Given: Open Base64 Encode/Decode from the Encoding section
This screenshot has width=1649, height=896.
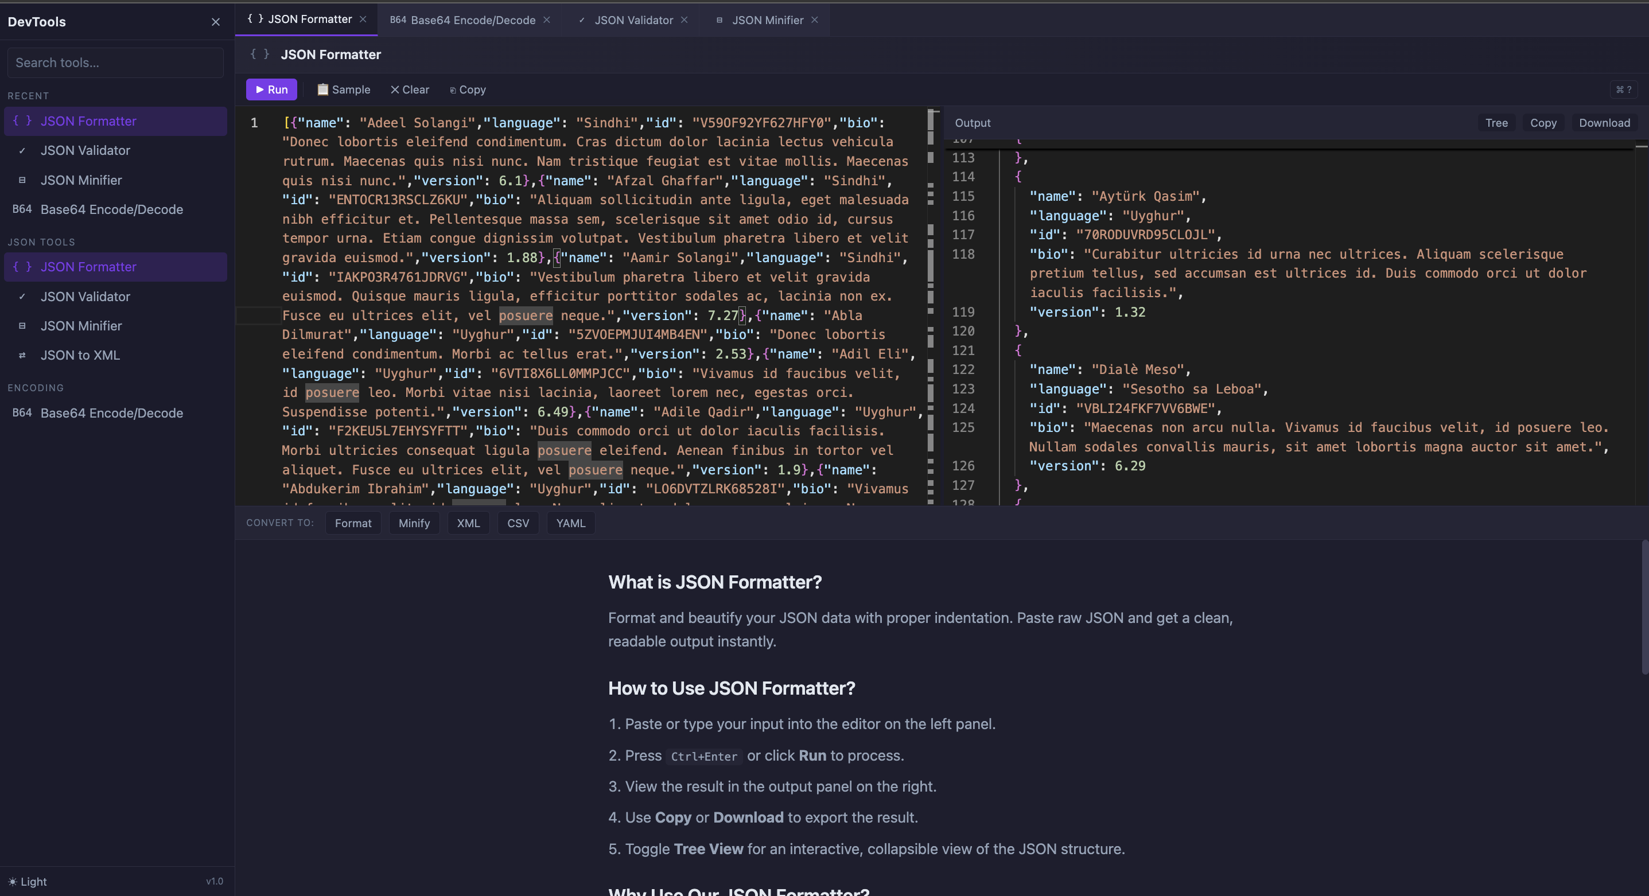Looking at the screenshot, I should click(x=111, y=413).
